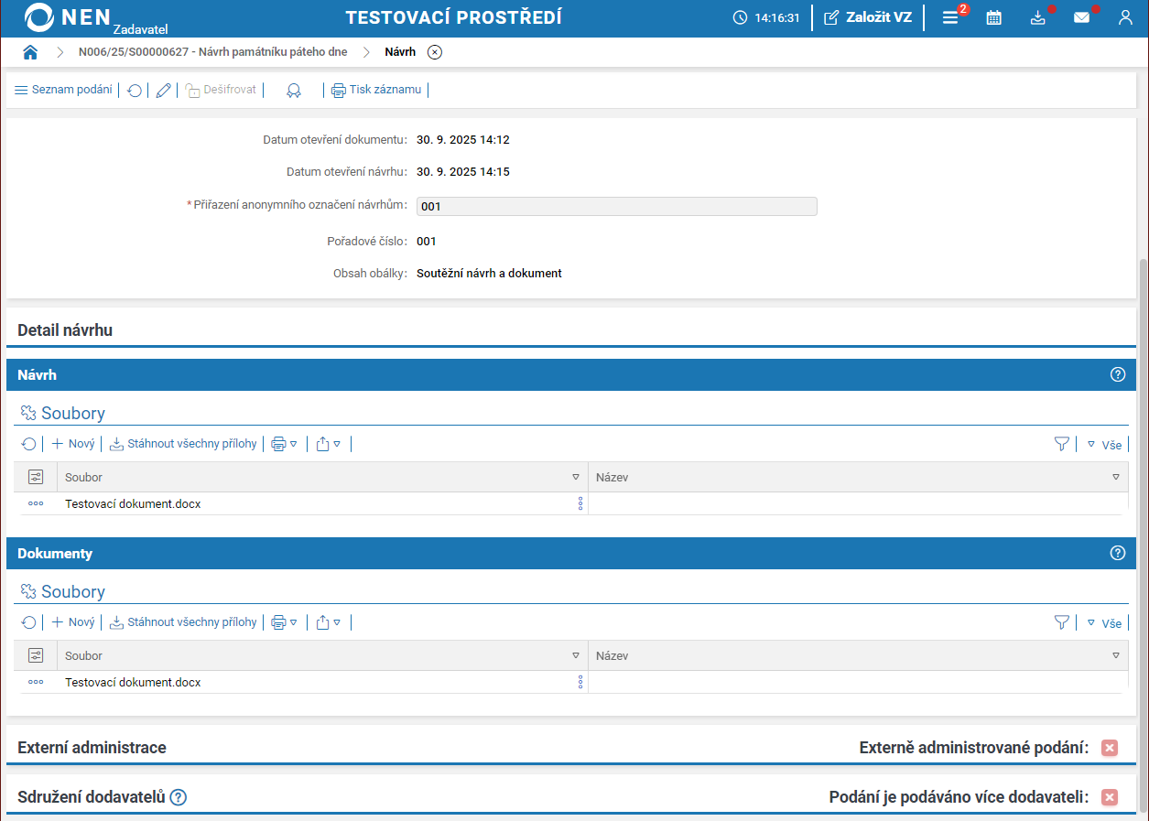Viewport: 1149px width, 821px height.
Task: Open the Vše filter dropdown in Návrh section
Action: [x=1104, y=445]
